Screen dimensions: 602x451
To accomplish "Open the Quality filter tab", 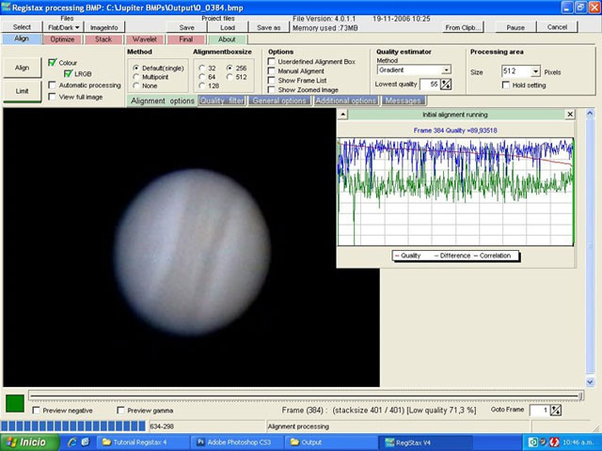I will 222,101.
